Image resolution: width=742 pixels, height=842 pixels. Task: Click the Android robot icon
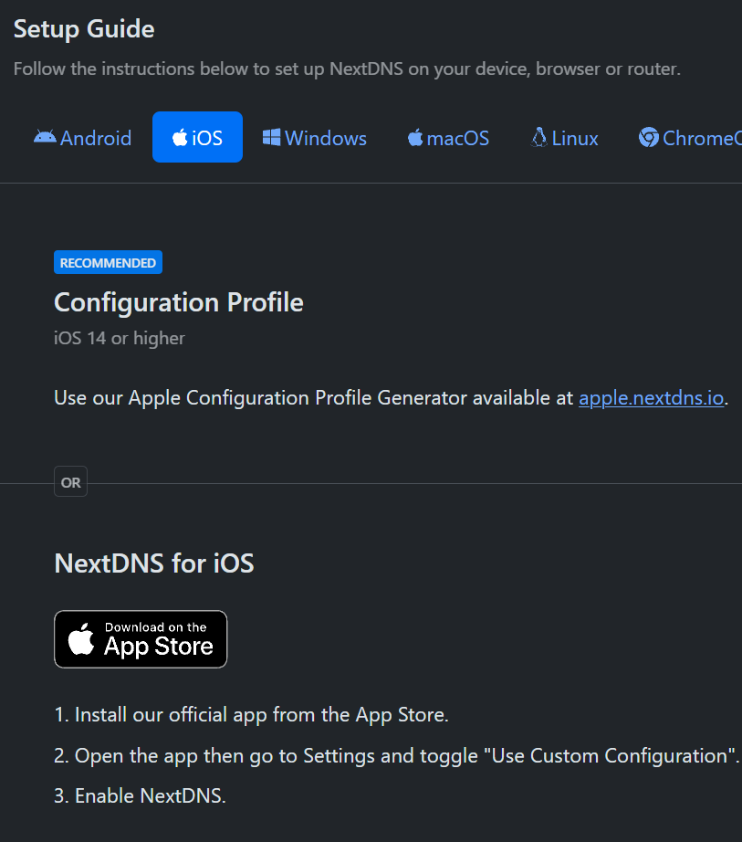pyautogui.click(x=44, y=137)
